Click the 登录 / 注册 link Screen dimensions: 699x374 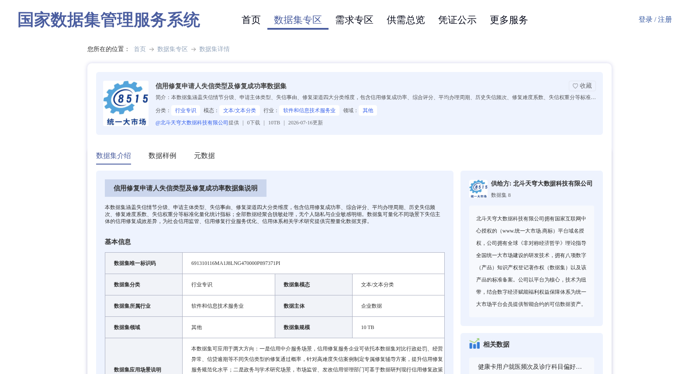655,20
